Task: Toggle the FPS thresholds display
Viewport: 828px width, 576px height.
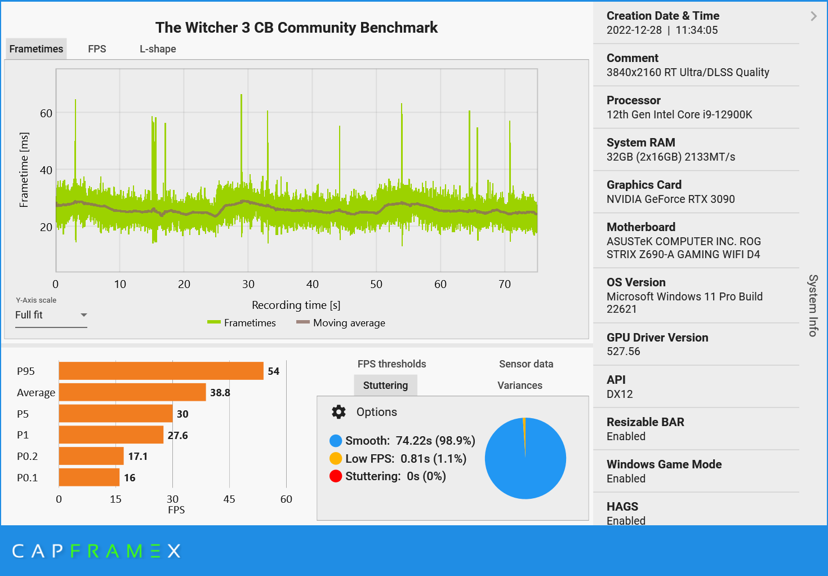Action: pos(391,364)
